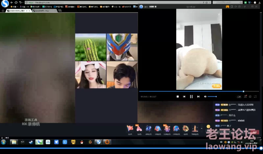Click the magnifier icon in search box

point(241,3)
